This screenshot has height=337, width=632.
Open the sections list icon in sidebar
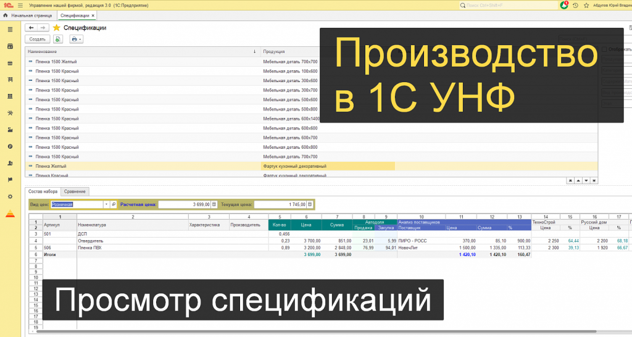[x=10, y=30]
